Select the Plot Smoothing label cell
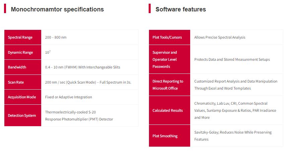 tap(169, 136)
